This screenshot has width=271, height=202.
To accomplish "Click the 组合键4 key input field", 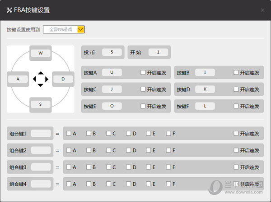I will pyautogui.click(x=41, y=184).
